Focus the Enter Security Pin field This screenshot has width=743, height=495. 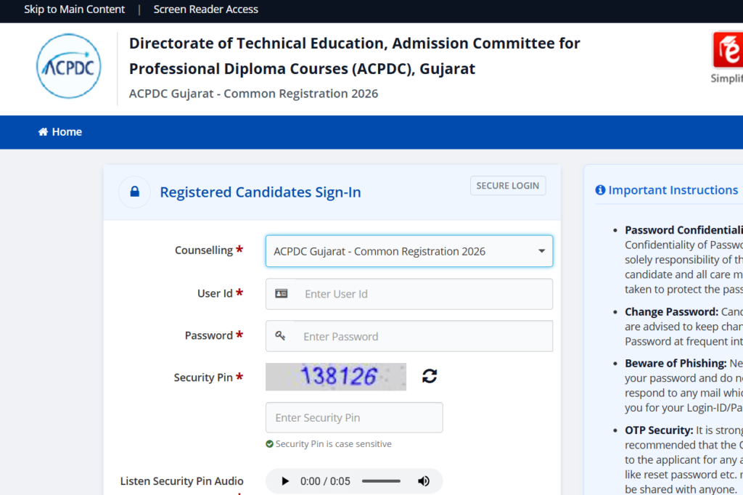[354, 418]
